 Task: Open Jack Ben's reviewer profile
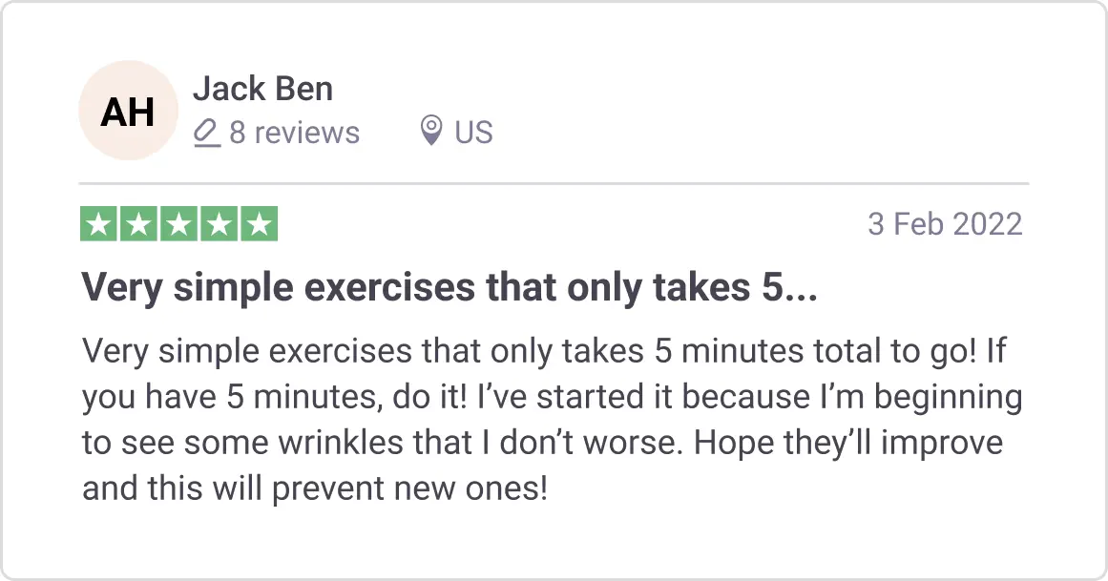[262, 90]
